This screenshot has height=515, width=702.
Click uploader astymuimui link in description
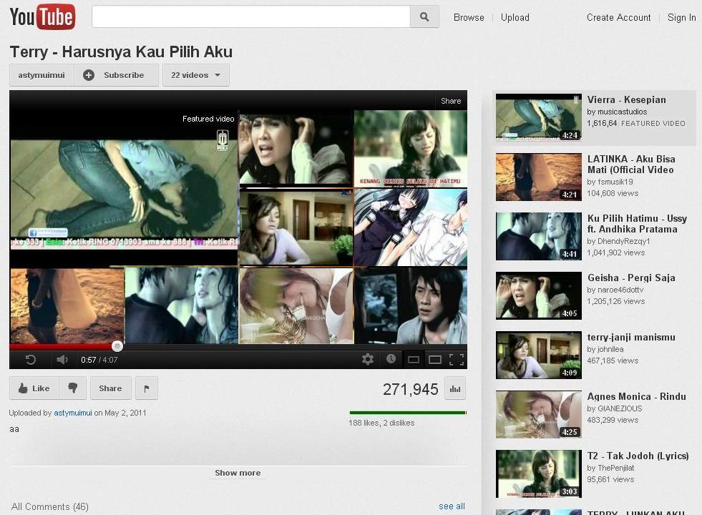(72, 413)
